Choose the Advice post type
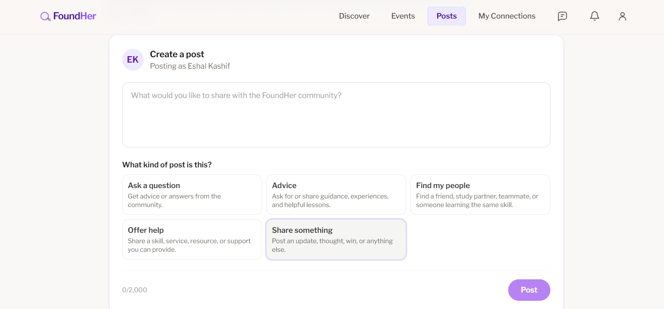This screenshot has width=664, height=309. (336, 195)
